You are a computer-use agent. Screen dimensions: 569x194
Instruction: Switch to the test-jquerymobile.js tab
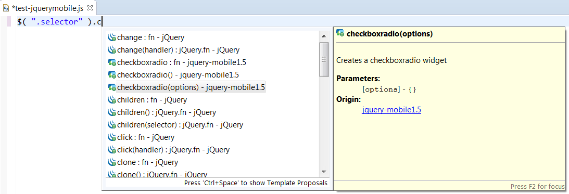pyautogui.click(x=48, y=7)
